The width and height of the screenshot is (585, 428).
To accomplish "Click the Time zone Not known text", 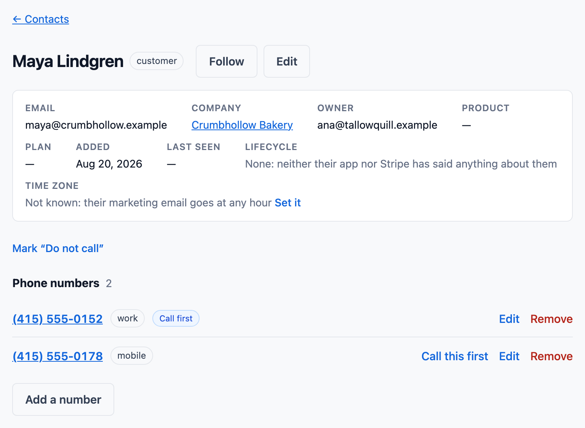I will tap(149, 203).
